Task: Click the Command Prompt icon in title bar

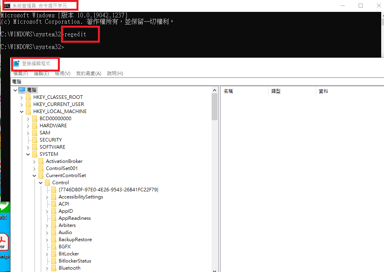Action: pos(8,6)
